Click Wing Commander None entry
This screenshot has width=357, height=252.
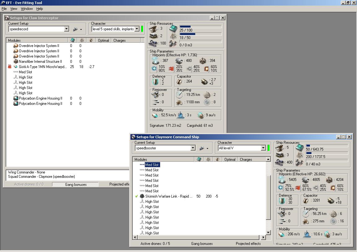pyautogui.click(x=26, y=172)
